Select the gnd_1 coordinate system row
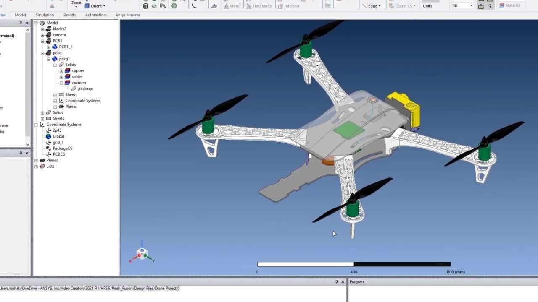 [55, 142]
